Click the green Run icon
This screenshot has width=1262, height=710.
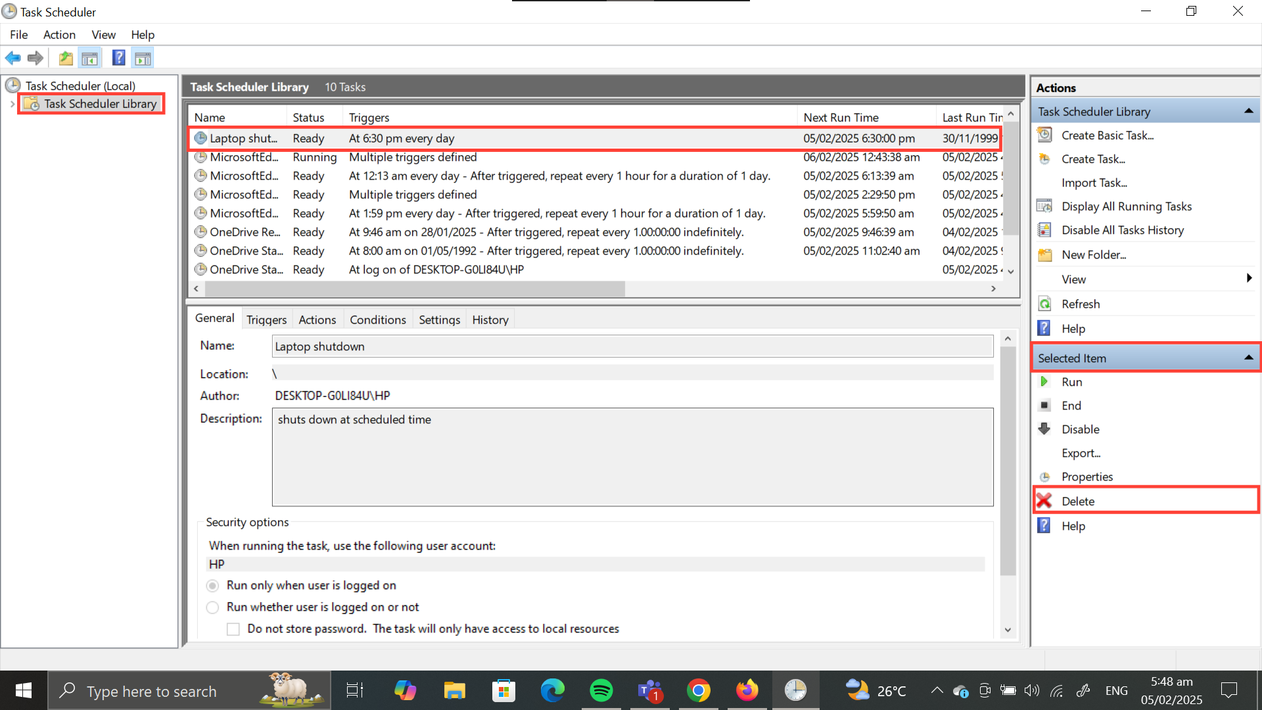pos(1044,382)
